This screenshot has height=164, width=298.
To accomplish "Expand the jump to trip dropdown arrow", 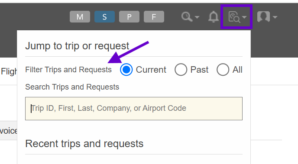I will coord(244,17).
